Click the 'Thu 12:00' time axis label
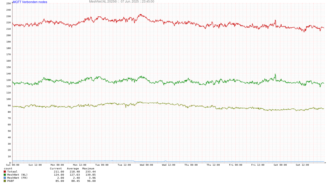 213,165
